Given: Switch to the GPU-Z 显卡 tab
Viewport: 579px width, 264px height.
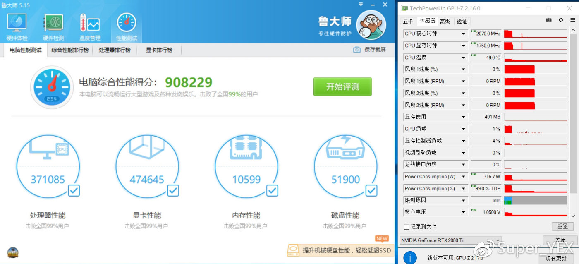Looking at the screenshot, I should [408, 21].
